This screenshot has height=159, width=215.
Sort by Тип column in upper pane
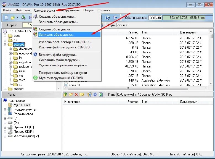pos(144,32)
